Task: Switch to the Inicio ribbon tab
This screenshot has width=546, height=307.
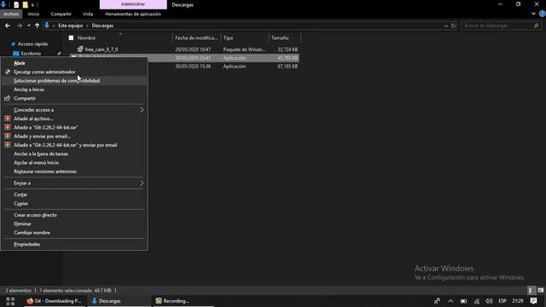Action: coord(33,14)
